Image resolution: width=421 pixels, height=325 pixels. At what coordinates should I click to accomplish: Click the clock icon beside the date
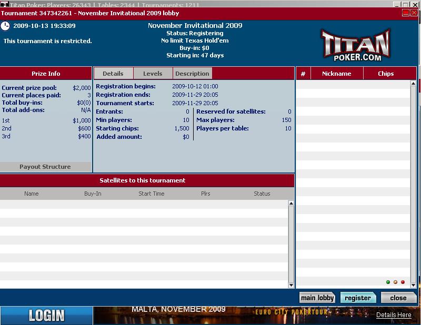coord(5,26)
